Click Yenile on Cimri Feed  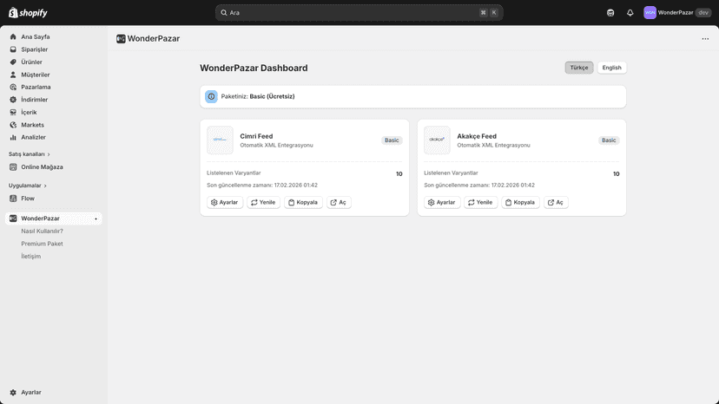[x=263, y=203]
